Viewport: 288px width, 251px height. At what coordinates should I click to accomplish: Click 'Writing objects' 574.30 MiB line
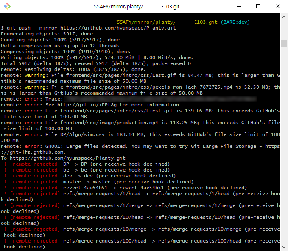click(97, 57)
